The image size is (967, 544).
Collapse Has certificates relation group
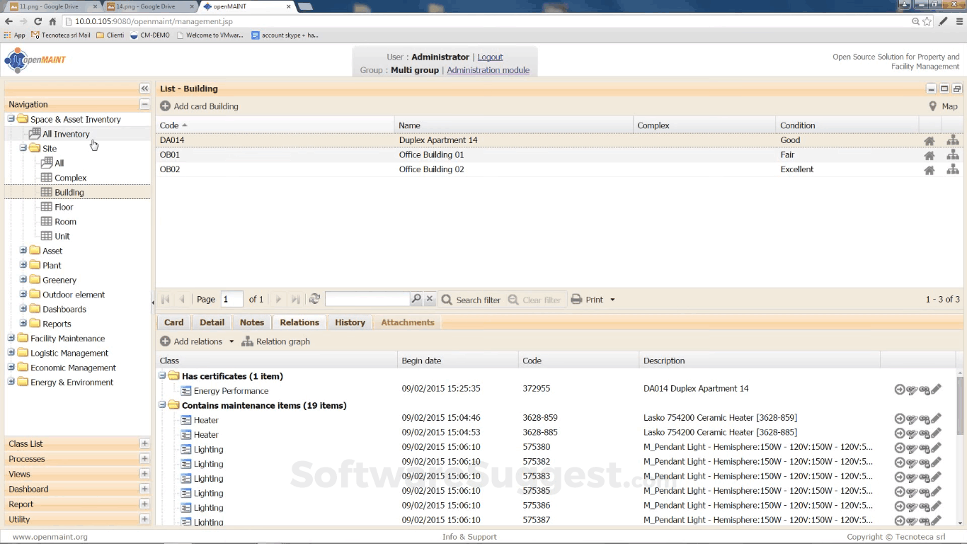162,376
